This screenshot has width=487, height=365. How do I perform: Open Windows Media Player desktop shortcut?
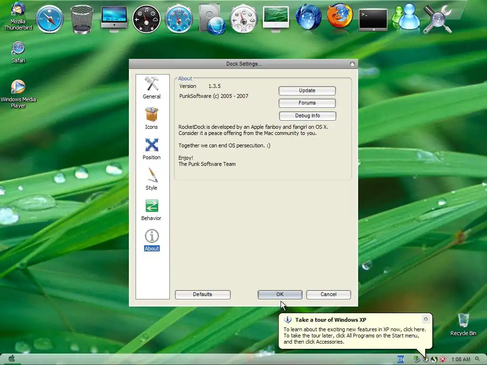coord(18,94)
